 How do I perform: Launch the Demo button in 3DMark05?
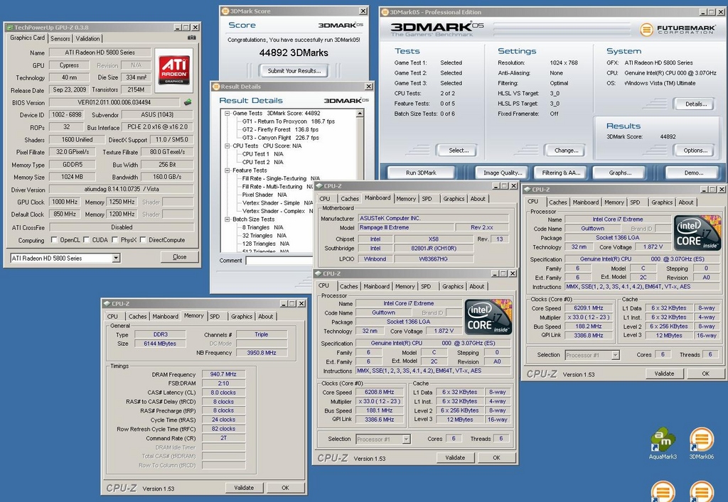pyautogui.click(x=694, y=173)
